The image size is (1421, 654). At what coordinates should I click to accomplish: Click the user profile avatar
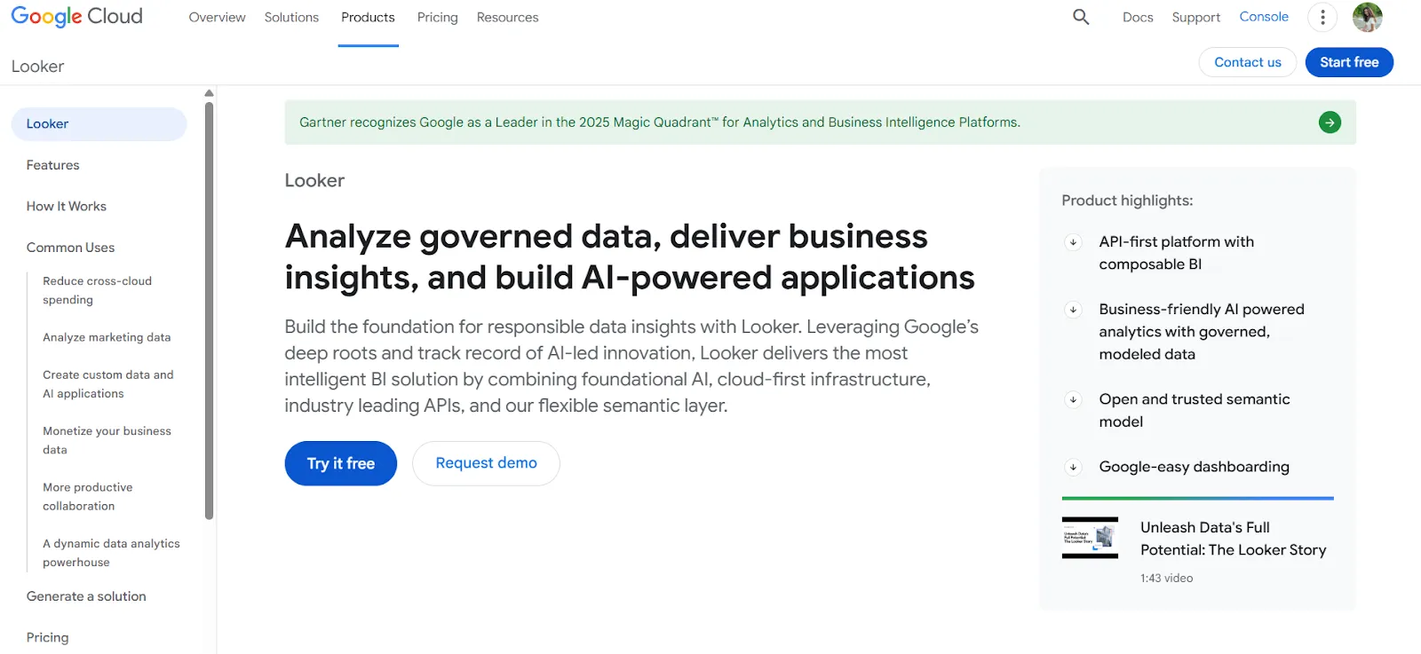pos(1367,17)
